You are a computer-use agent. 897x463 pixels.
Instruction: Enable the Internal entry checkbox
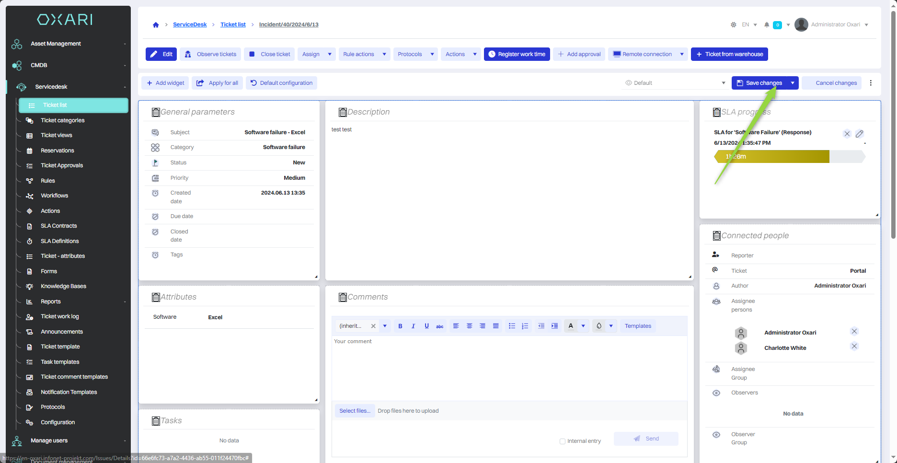click(x=563, y=441)
